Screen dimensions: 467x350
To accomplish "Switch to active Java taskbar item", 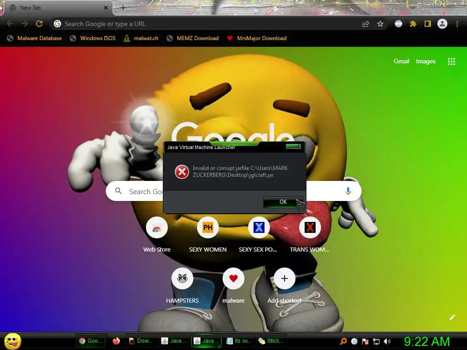I will pyautogui.click(x=206, y=341).
